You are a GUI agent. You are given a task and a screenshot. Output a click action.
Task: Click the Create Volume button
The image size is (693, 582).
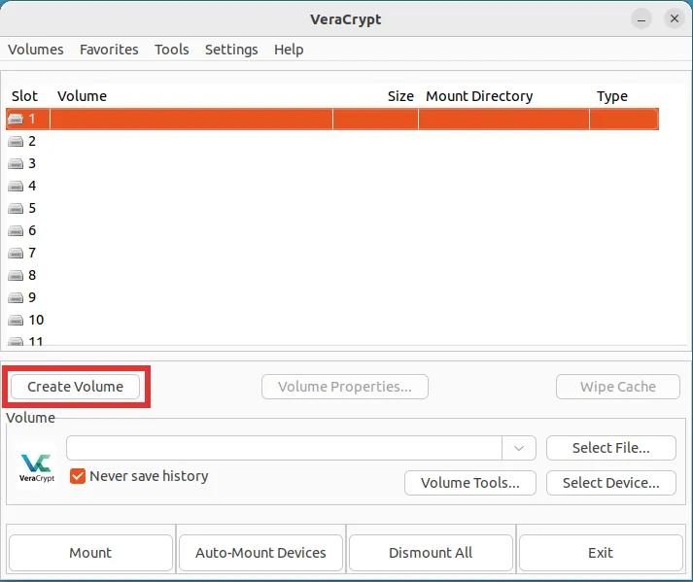click(75, 387)
